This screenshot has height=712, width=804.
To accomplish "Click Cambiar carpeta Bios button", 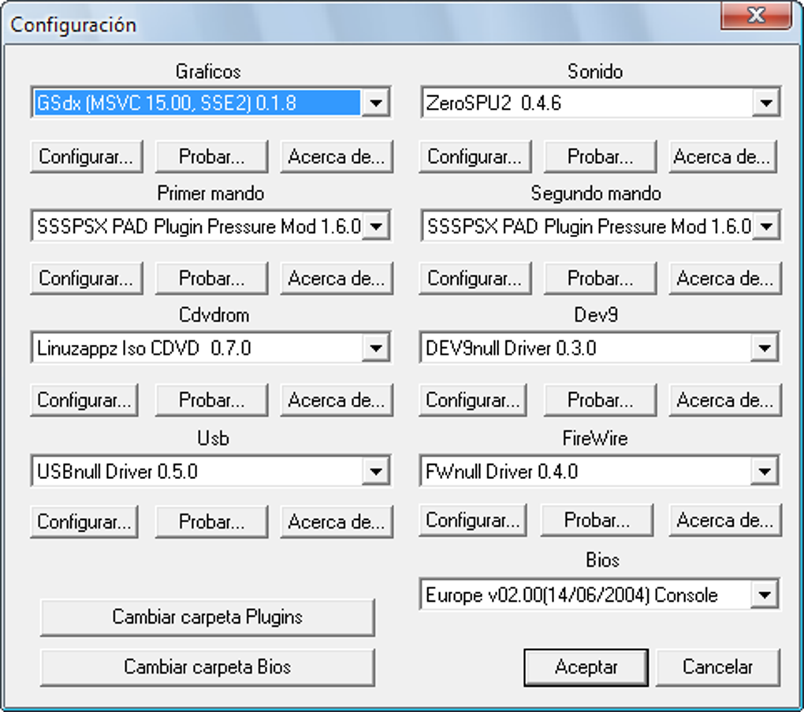I will (207, 667).
